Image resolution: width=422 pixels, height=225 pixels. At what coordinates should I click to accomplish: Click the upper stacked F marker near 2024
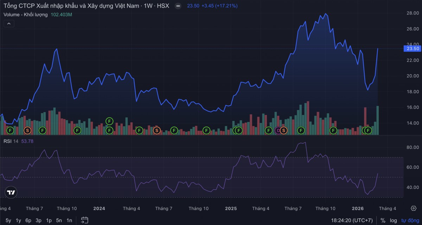(109, 121)
